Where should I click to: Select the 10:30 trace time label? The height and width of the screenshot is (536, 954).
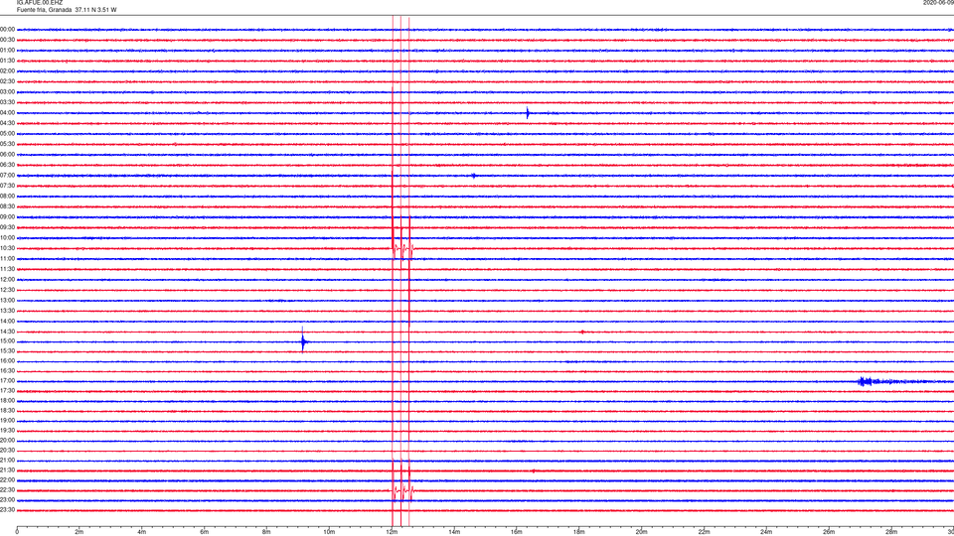7,248
